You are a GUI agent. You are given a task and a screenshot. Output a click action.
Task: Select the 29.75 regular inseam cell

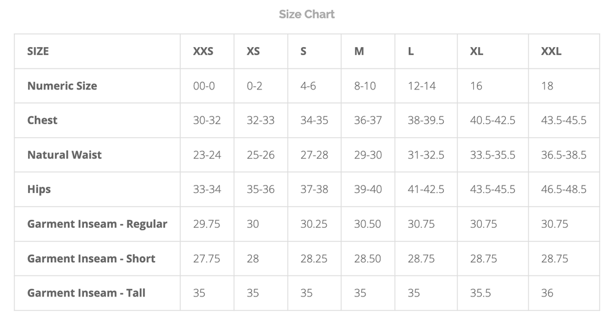point(207,224)
